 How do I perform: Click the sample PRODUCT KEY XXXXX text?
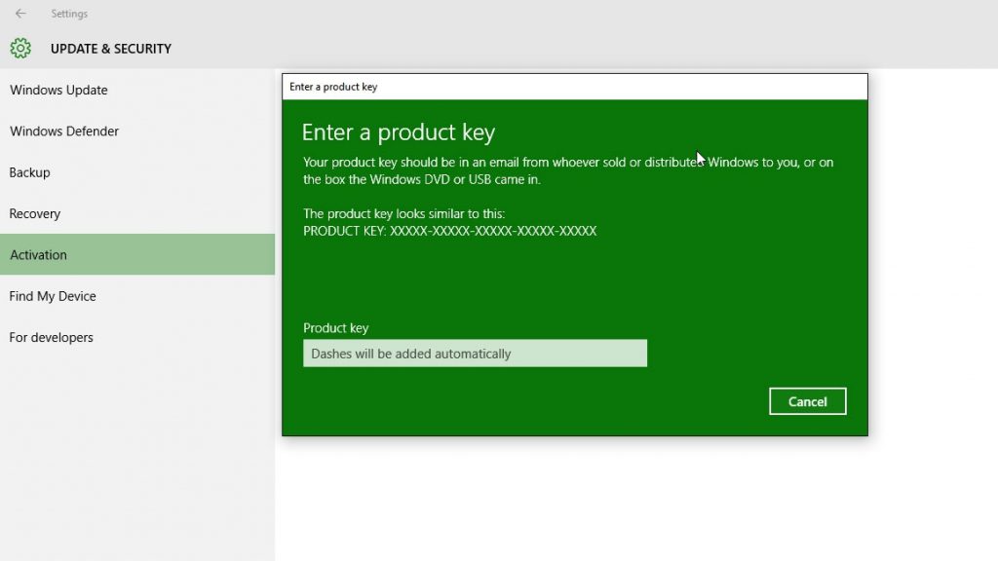pos(449,231)
